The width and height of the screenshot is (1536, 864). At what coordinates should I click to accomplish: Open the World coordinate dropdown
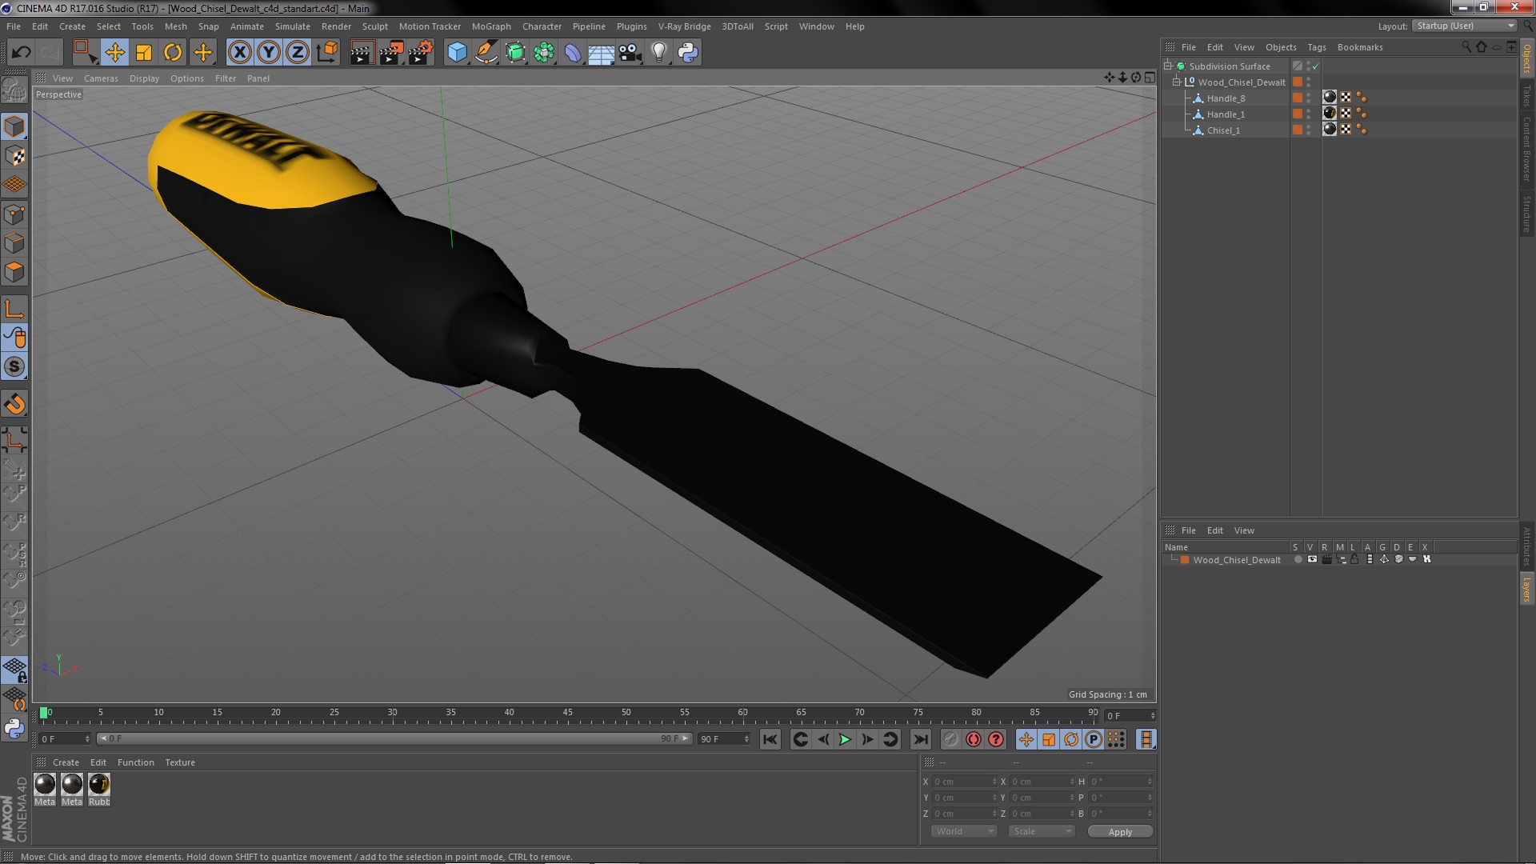pos(964,831)
